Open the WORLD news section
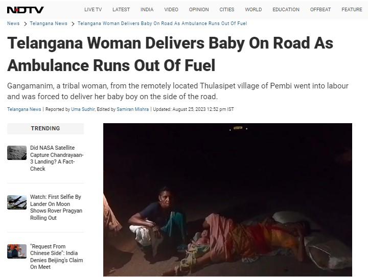Viewport: 368px width, 277px height. (x=253, y=10)
